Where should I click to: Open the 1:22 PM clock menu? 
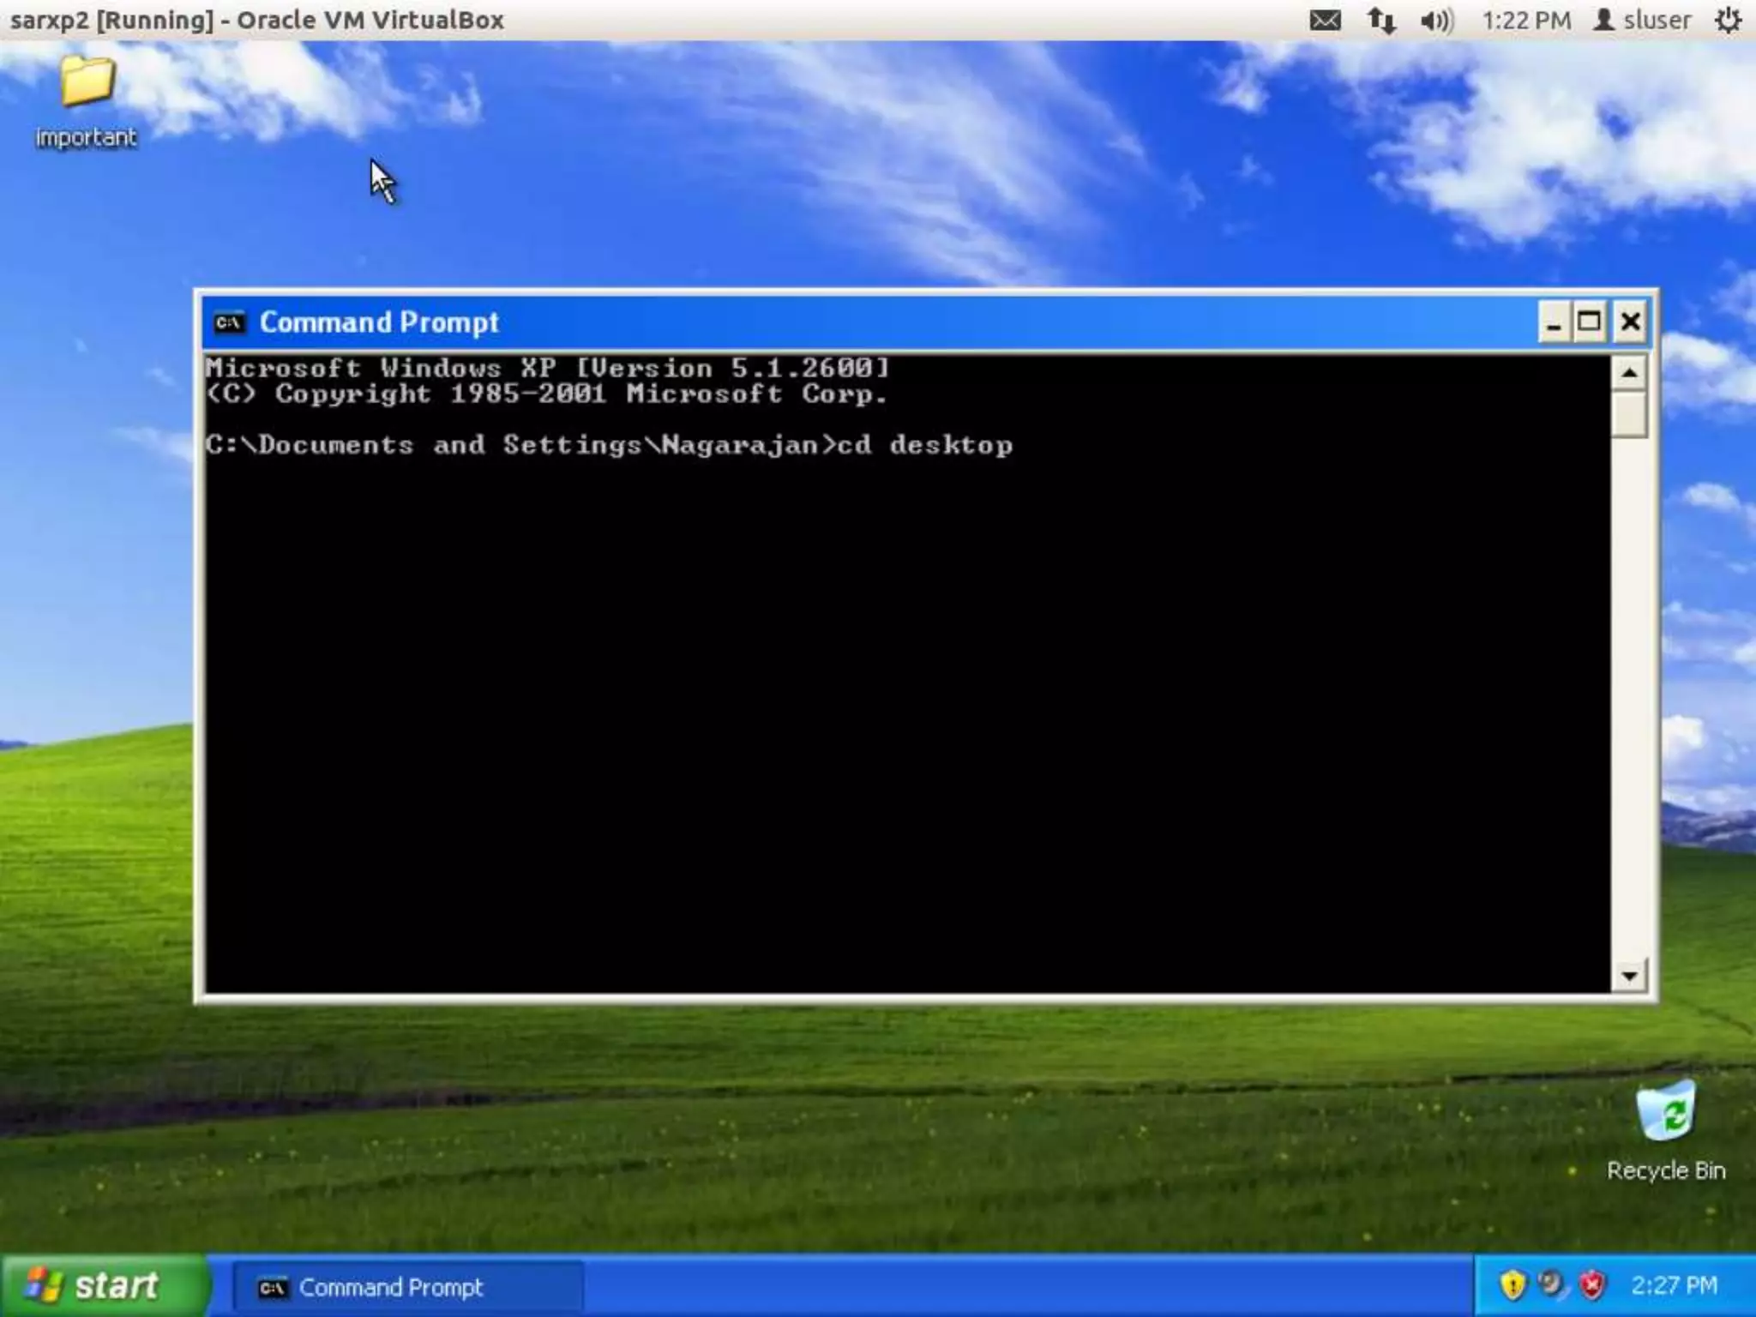(1526, 20)
